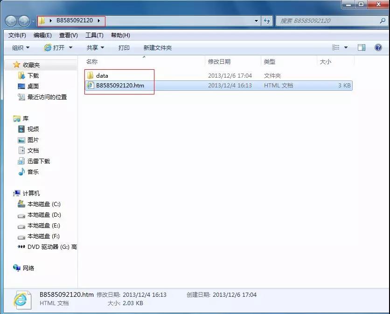This screenshot has height=314, width=390.
Task: Click the 打开 button with the IE icon
Action: 54,47
